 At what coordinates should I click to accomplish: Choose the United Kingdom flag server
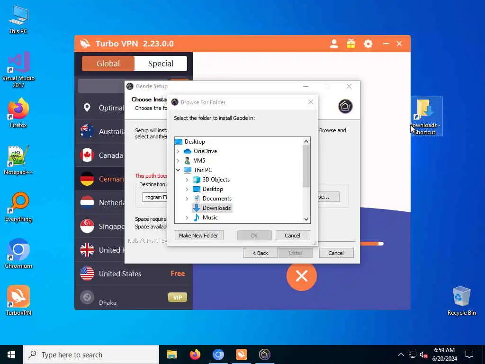[87, 250]
